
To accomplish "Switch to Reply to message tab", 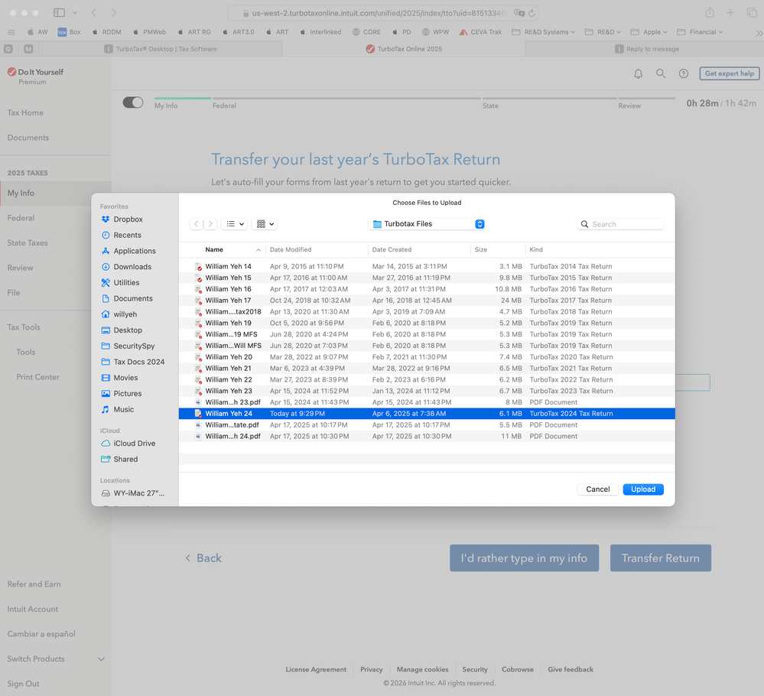I will coord(646,49).
